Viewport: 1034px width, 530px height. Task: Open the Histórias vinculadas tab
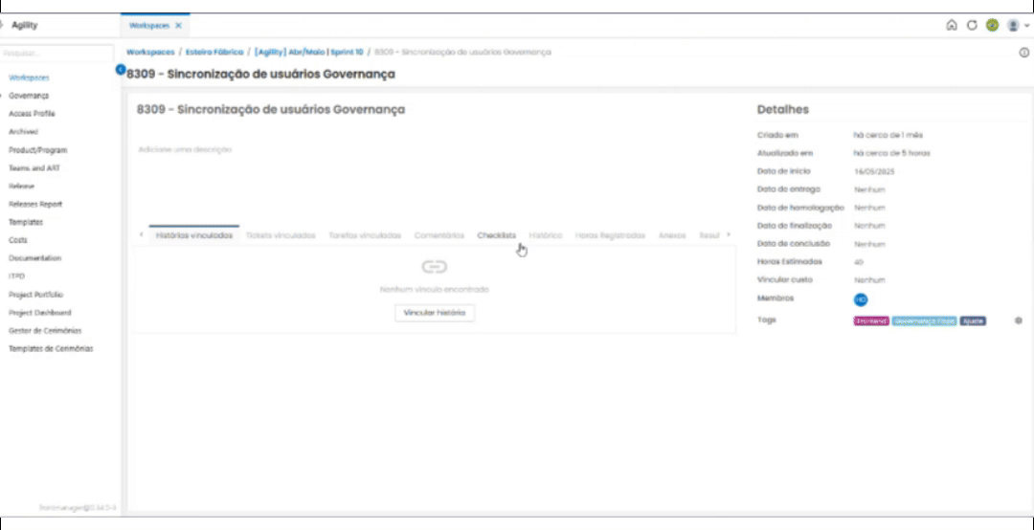pyautogui.click(x=193, y=235)
